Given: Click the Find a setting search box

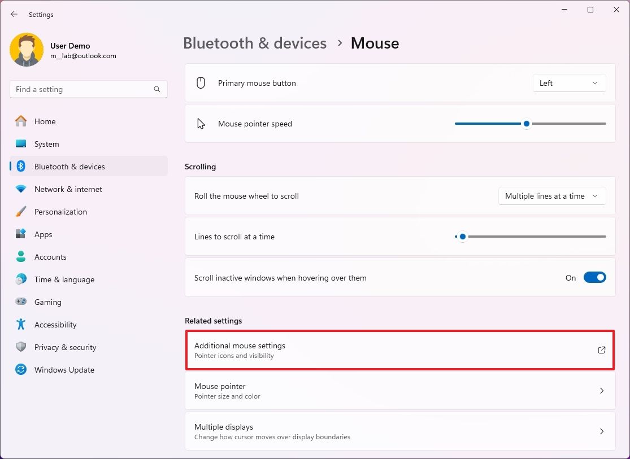Looking at the screenshot, I should click(x=88, y=89).
